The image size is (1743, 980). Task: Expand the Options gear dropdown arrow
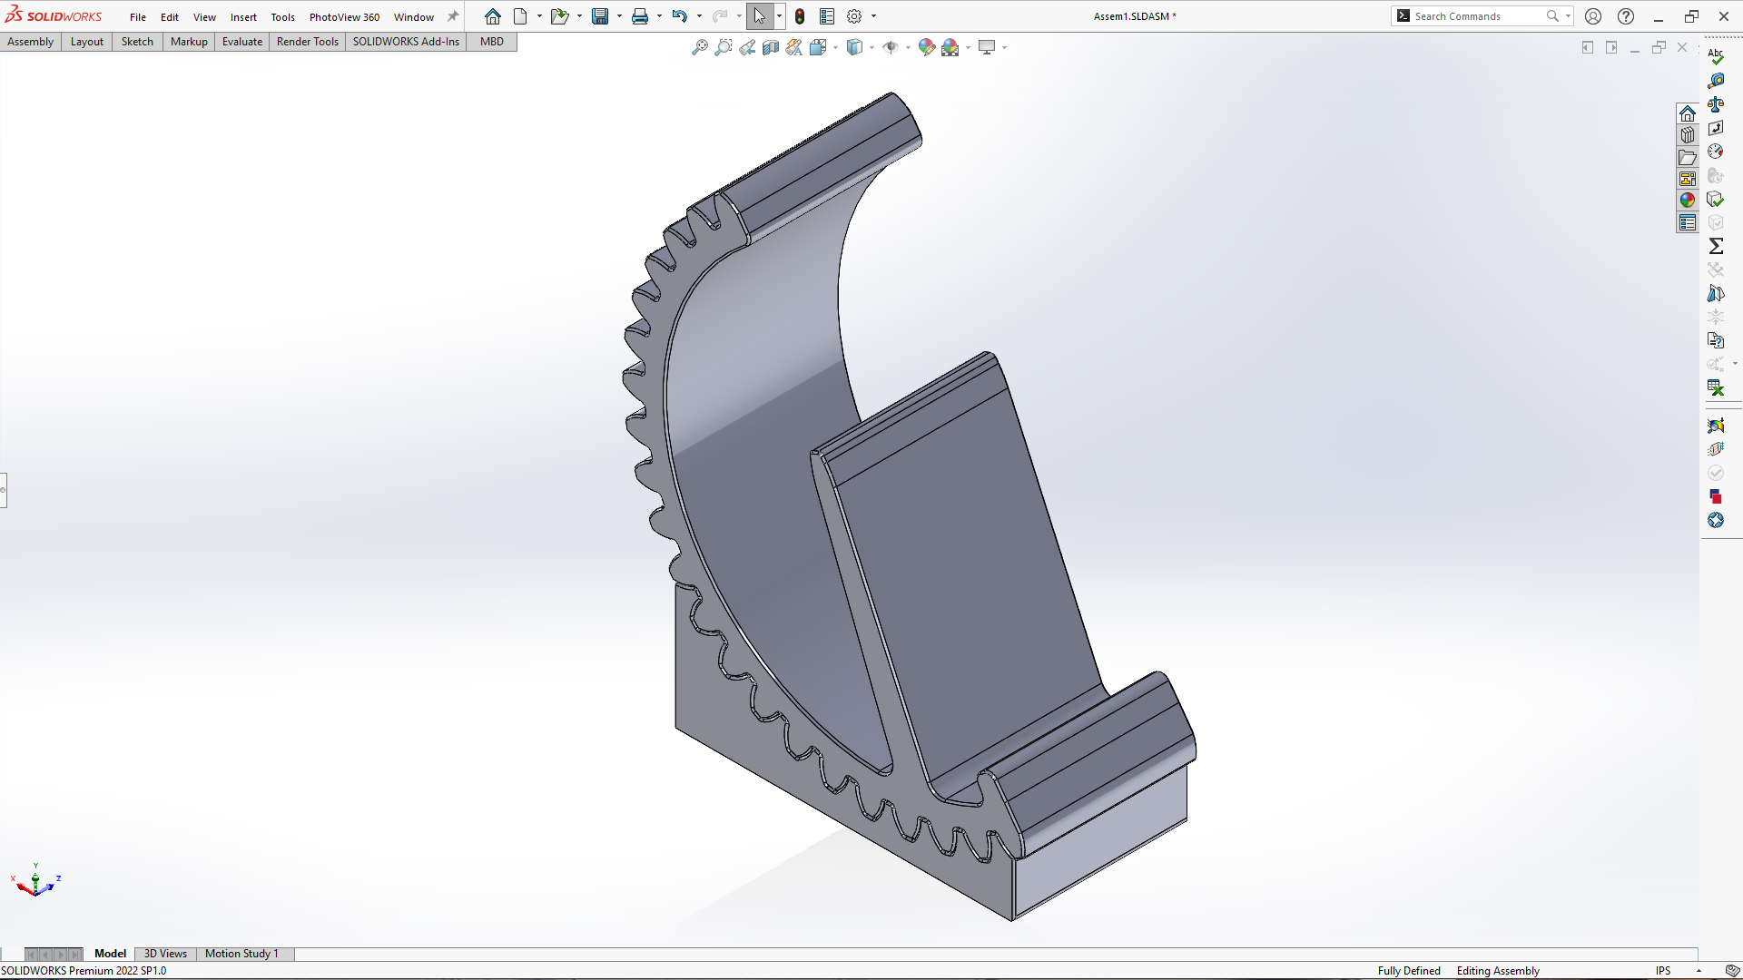tap(874, 16)
